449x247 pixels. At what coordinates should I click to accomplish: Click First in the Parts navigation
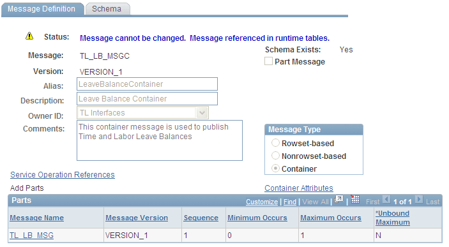[x=372, y=202]
